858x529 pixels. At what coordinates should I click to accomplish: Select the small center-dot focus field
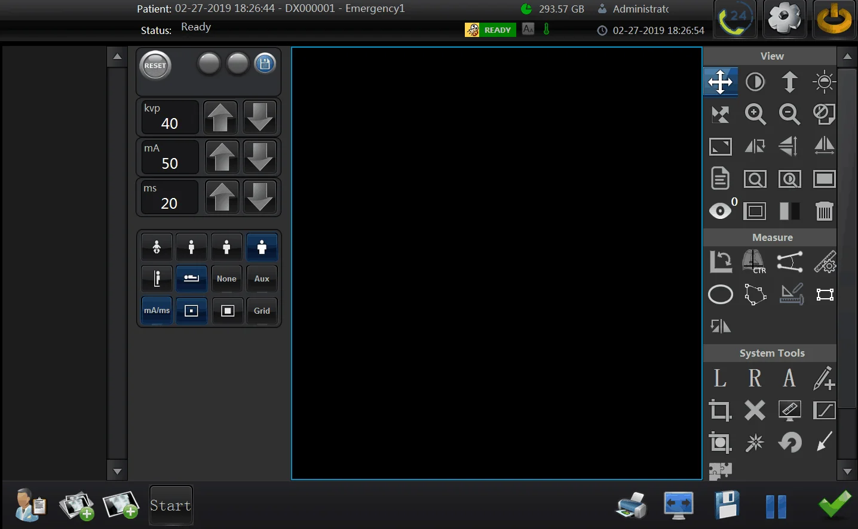[x=191, y=311]
